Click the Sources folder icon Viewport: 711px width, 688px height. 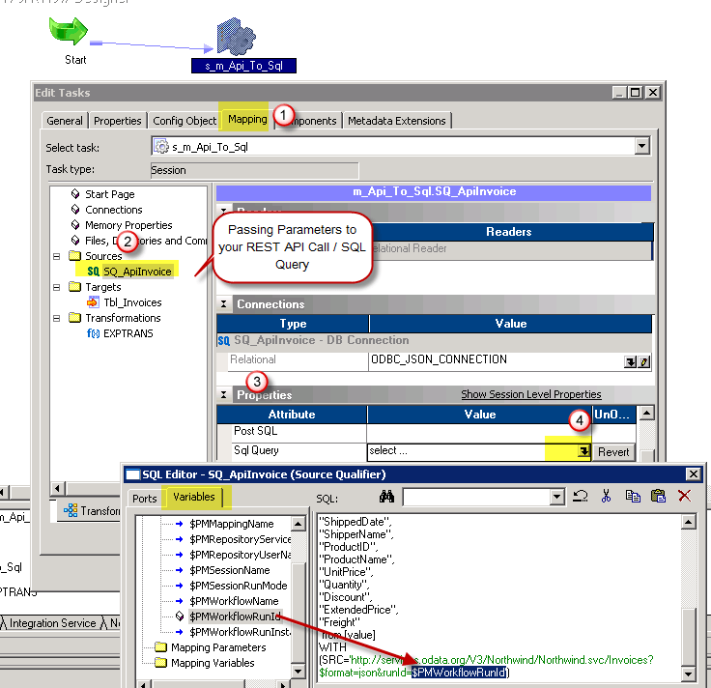pos(74,256)
